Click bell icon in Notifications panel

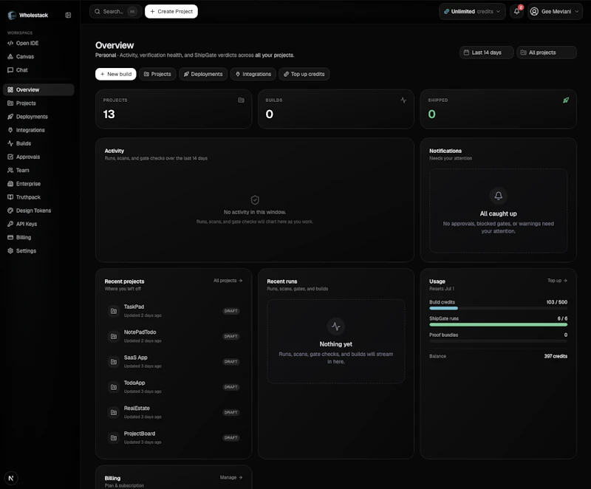(498, 196)
